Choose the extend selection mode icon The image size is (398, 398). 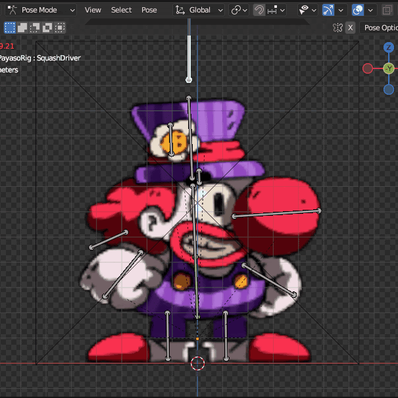point(22,28)
